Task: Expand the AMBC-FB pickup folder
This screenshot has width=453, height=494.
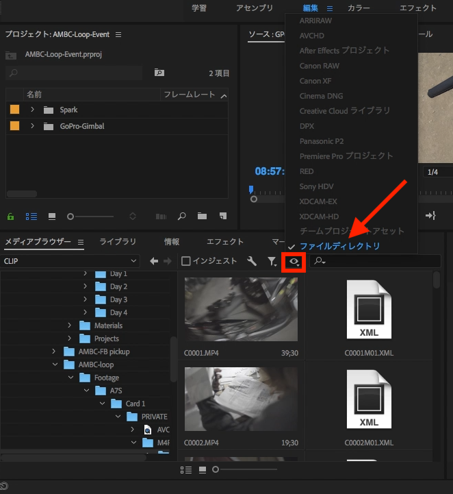Action: 54,351
